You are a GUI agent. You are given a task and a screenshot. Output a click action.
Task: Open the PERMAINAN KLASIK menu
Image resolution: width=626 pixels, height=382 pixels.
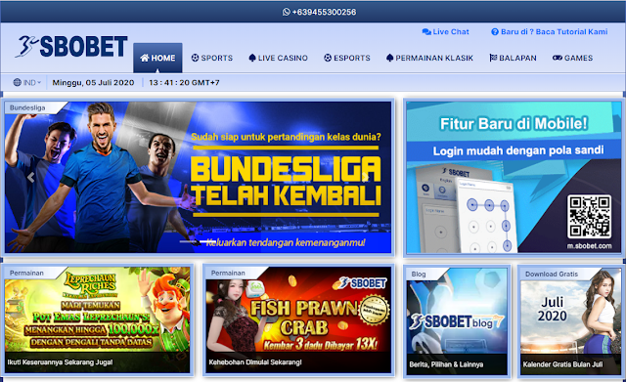(429, 58)
